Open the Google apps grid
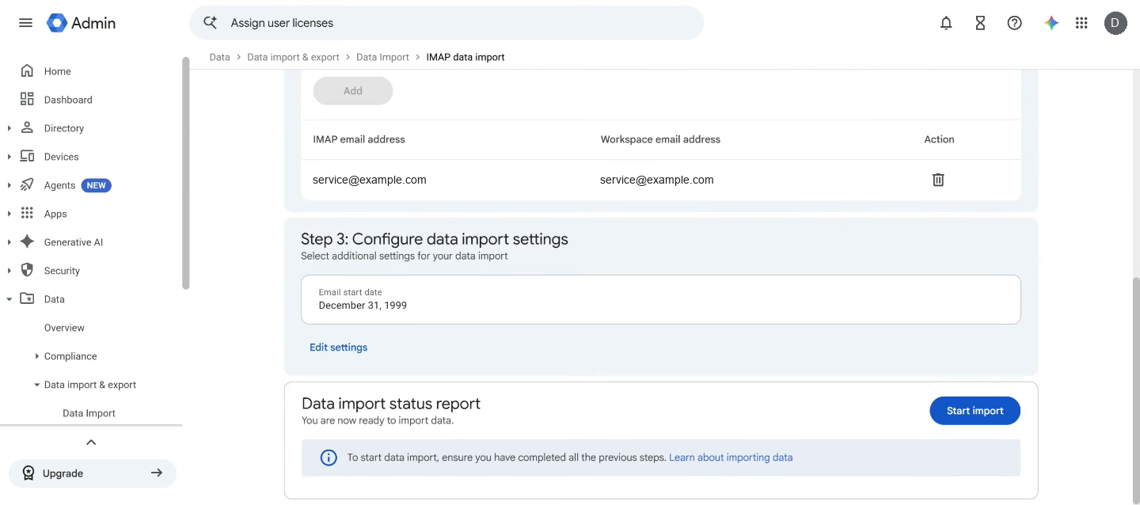This screenshot has height=505, width=1140. click(1081, 23)
